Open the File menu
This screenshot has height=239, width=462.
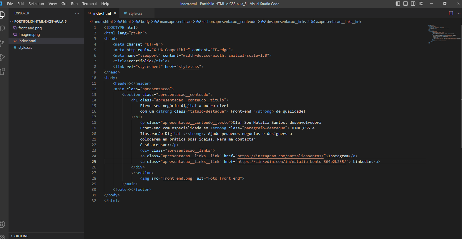tap(10, 4)
